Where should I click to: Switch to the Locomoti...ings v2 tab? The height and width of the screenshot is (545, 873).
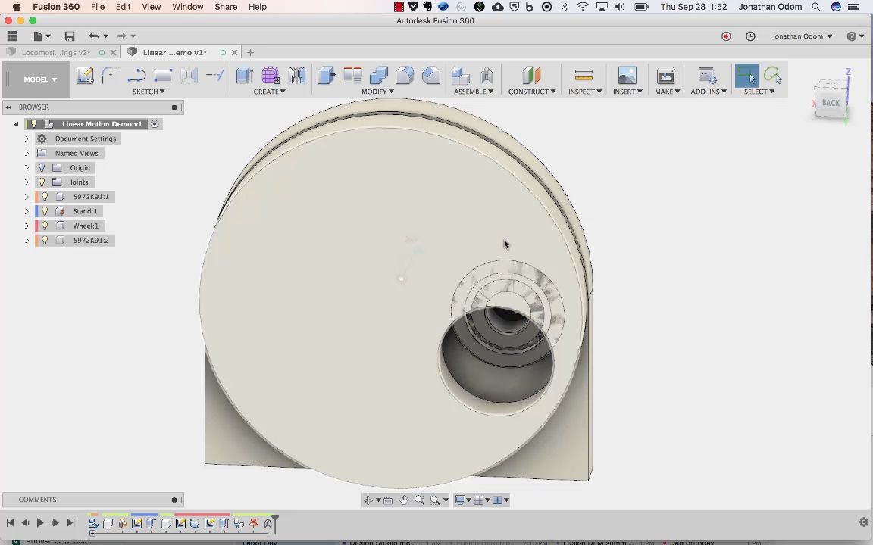point(55,52)
